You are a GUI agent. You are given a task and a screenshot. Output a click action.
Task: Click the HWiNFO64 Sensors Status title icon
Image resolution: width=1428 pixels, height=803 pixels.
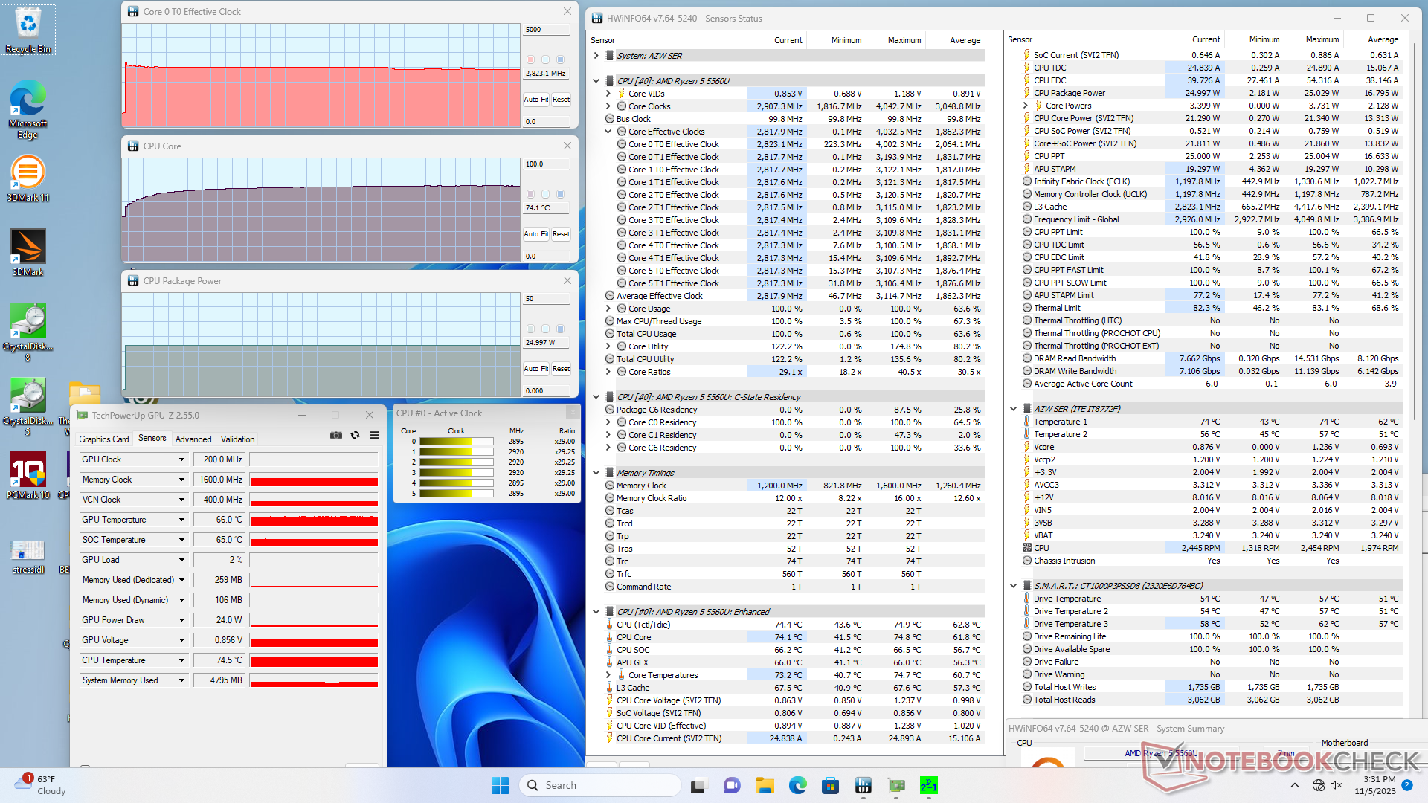597,19
